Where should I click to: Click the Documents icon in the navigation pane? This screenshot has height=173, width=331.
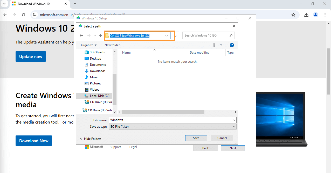pos(87,65)
